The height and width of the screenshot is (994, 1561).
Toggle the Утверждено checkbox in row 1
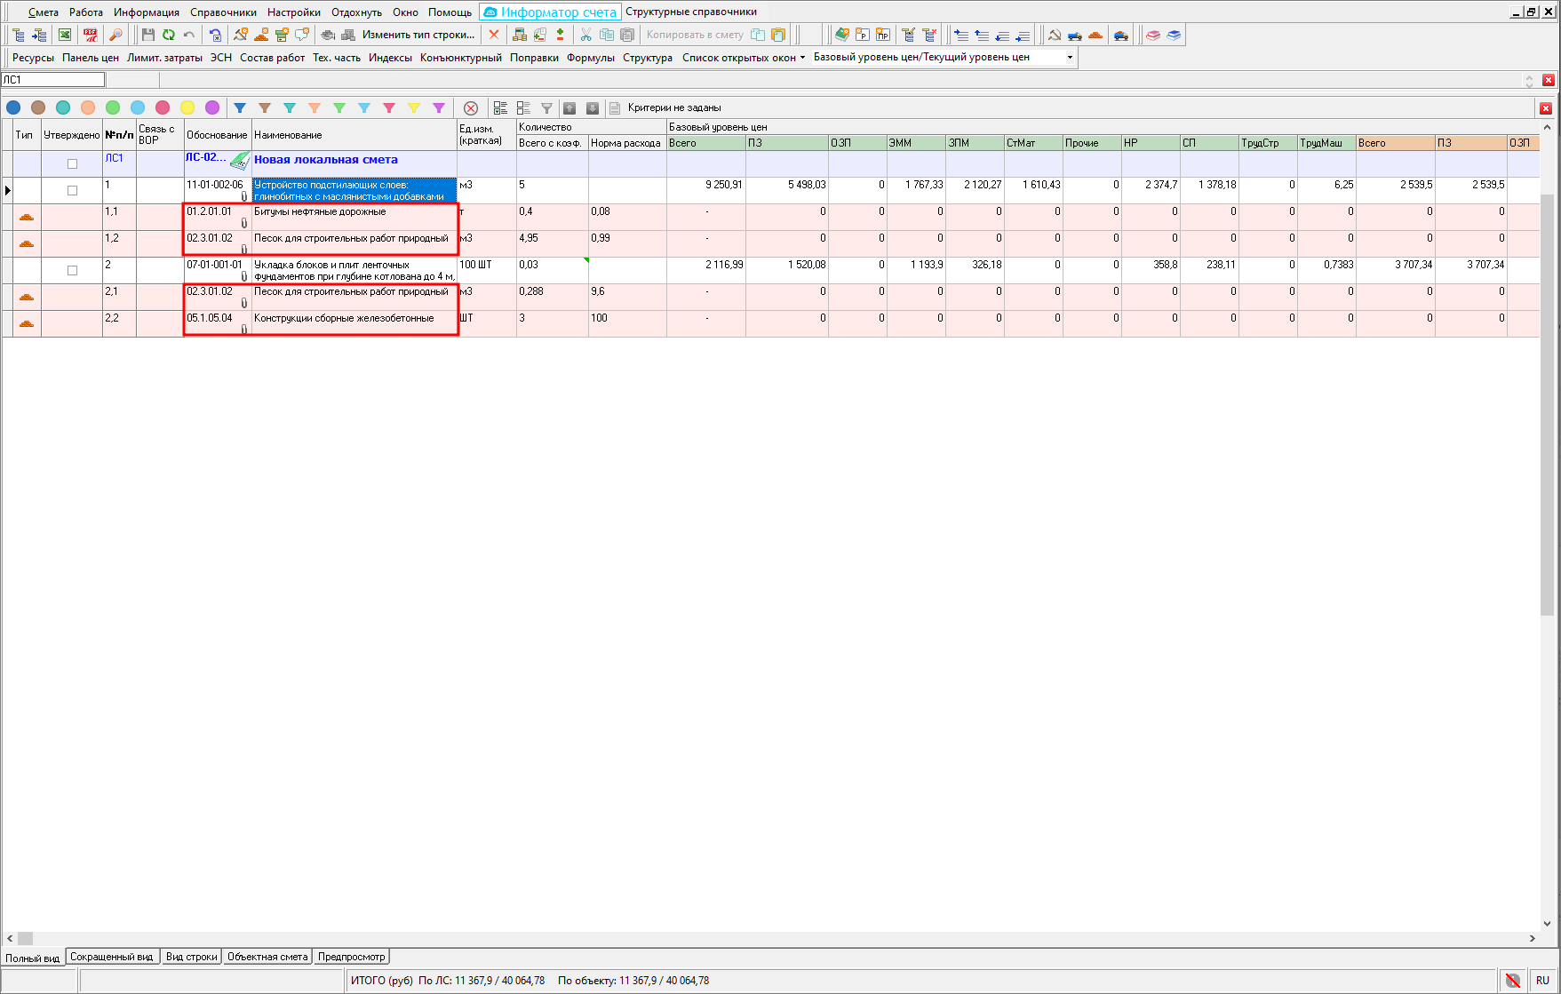tap(72, 190)
